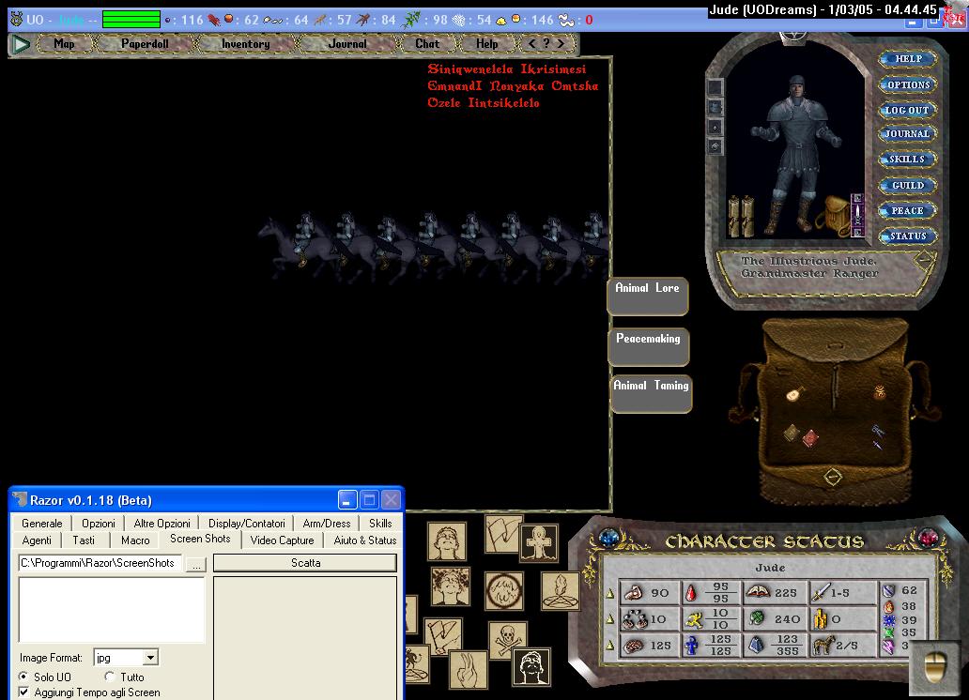Click the highlighted dark face spell icon
This screenshot has width=969, height=700.
click(531, 667)
